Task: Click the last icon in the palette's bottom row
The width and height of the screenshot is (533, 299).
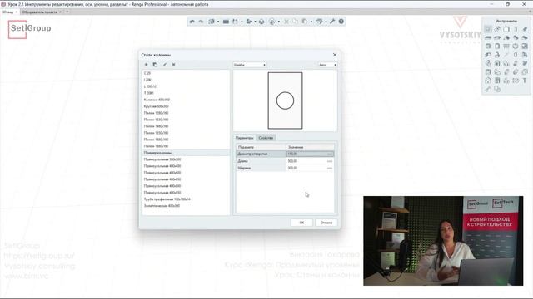Action: 497,89
